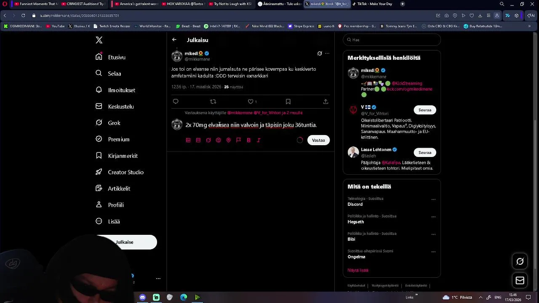Click the Opera menu logo
The width and height of the screenshot is (539, 303).
[x=5, y=4]
